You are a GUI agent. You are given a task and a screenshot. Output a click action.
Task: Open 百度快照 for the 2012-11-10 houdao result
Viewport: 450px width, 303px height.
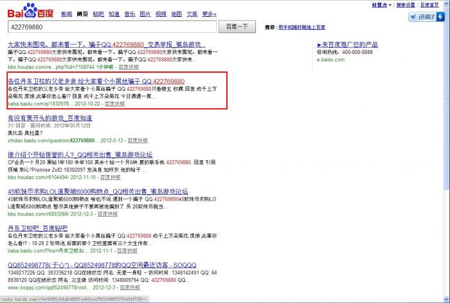click(110, 177)
